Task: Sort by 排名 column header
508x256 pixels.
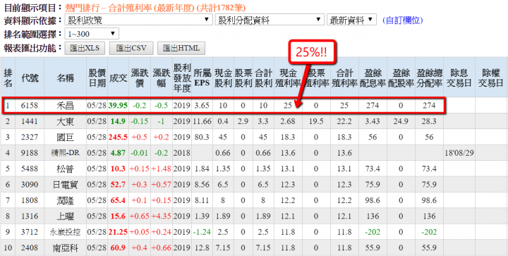Action: pyautogui.click(x=8, y=78)
